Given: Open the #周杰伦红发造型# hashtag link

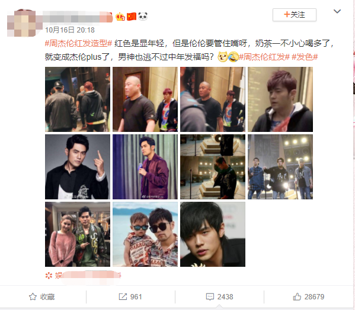Looking at the screenshot, I should 78,43.
